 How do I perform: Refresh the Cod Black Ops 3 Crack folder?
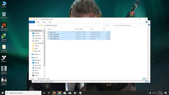107,25
